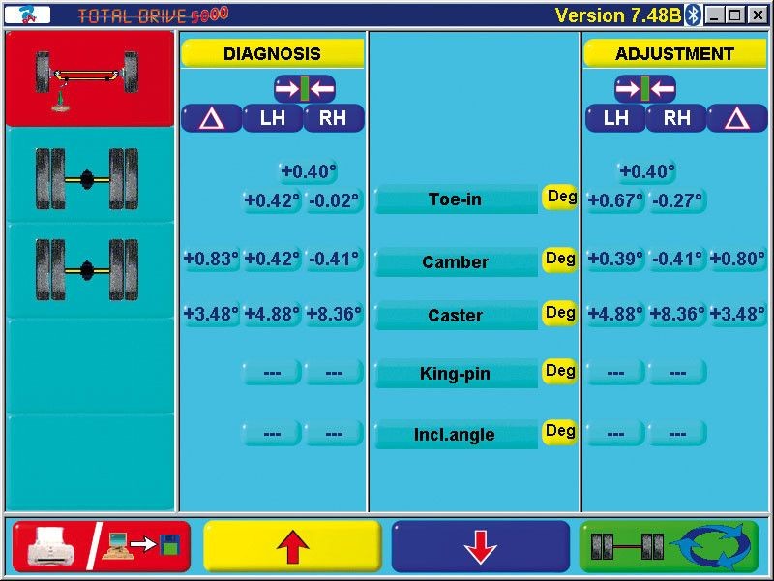774x581 pixels.
Task: Click the print and save to disk button
Action: click(101, 546)
